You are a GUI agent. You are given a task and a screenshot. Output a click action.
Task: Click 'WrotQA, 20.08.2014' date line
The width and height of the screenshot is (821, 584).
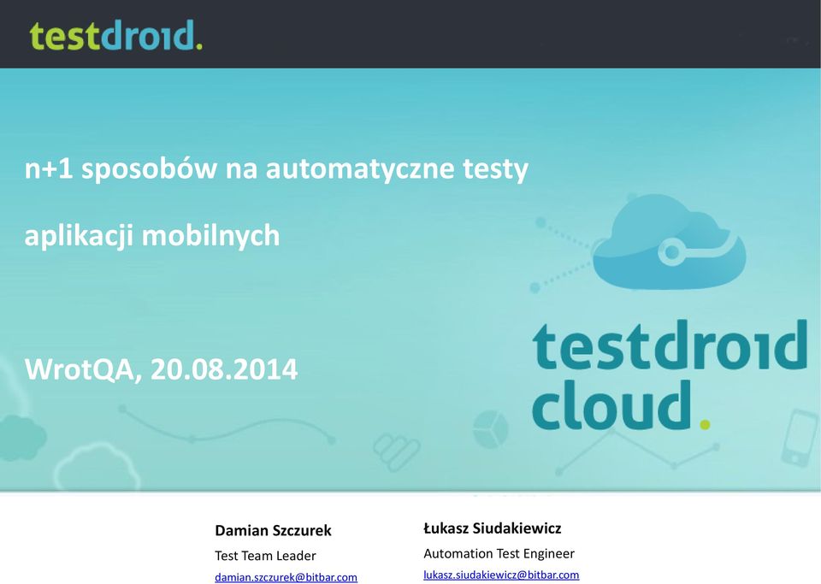[x=162, y=369]
